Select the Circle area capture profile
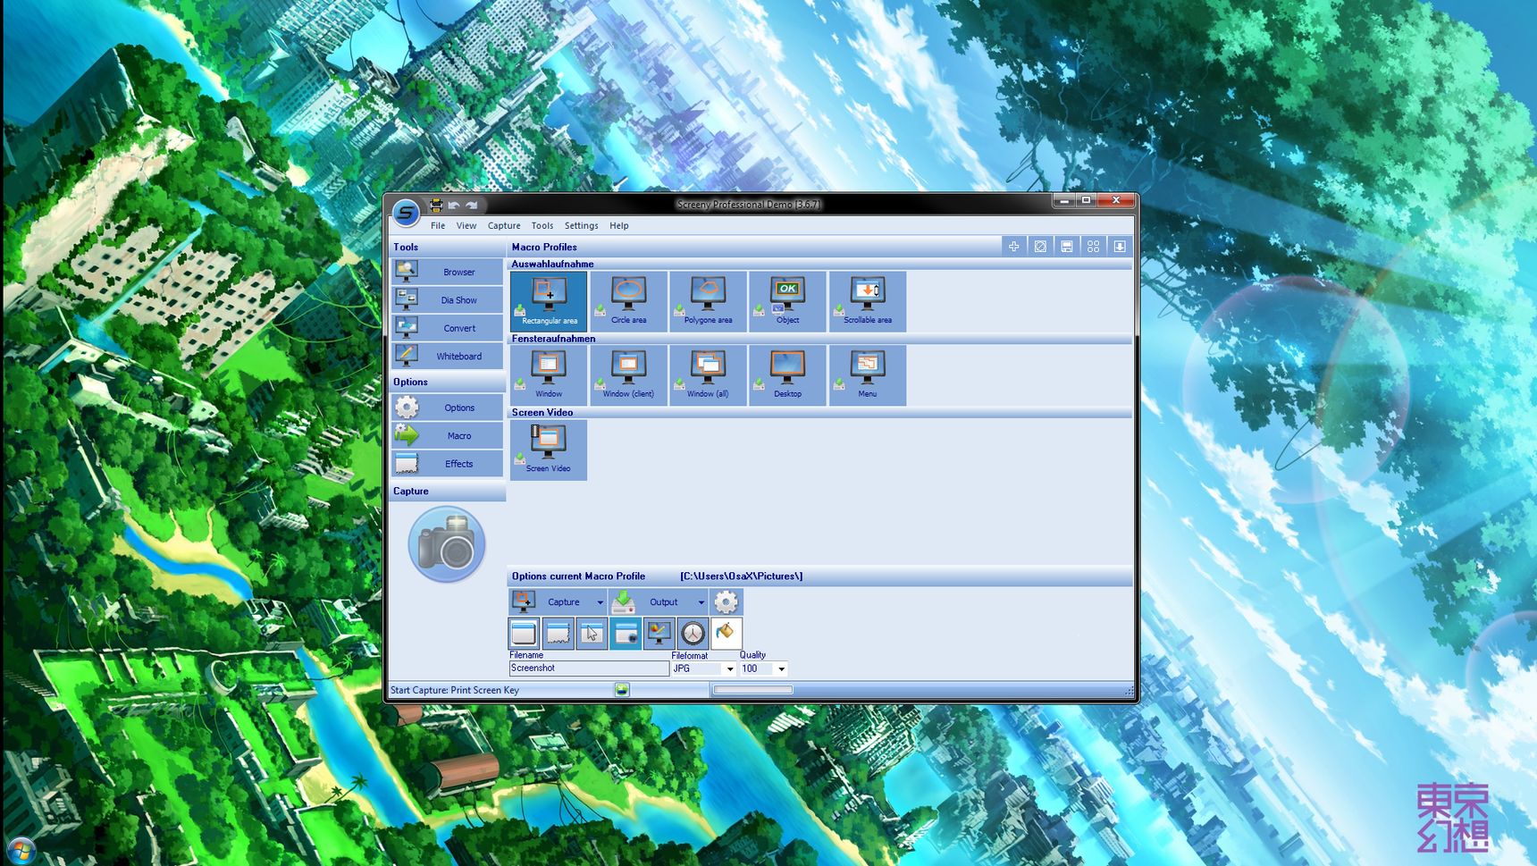 pos(628,301)
